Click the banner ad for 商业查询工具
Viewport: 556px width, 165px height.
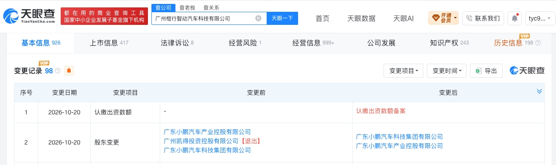[104, 16]
